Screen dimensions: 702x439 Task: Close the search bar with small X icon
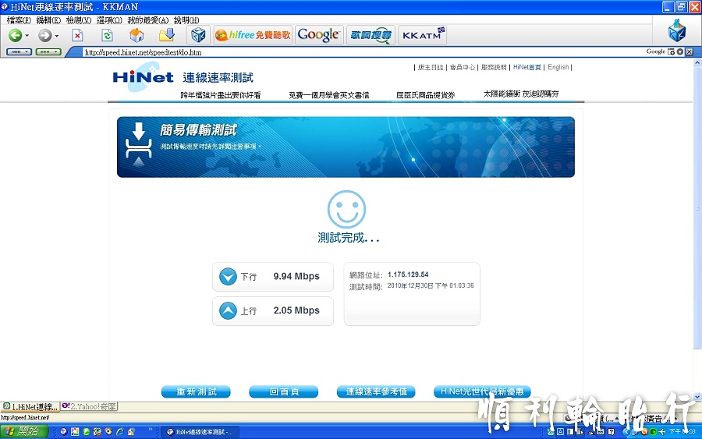tap(690, 52)
